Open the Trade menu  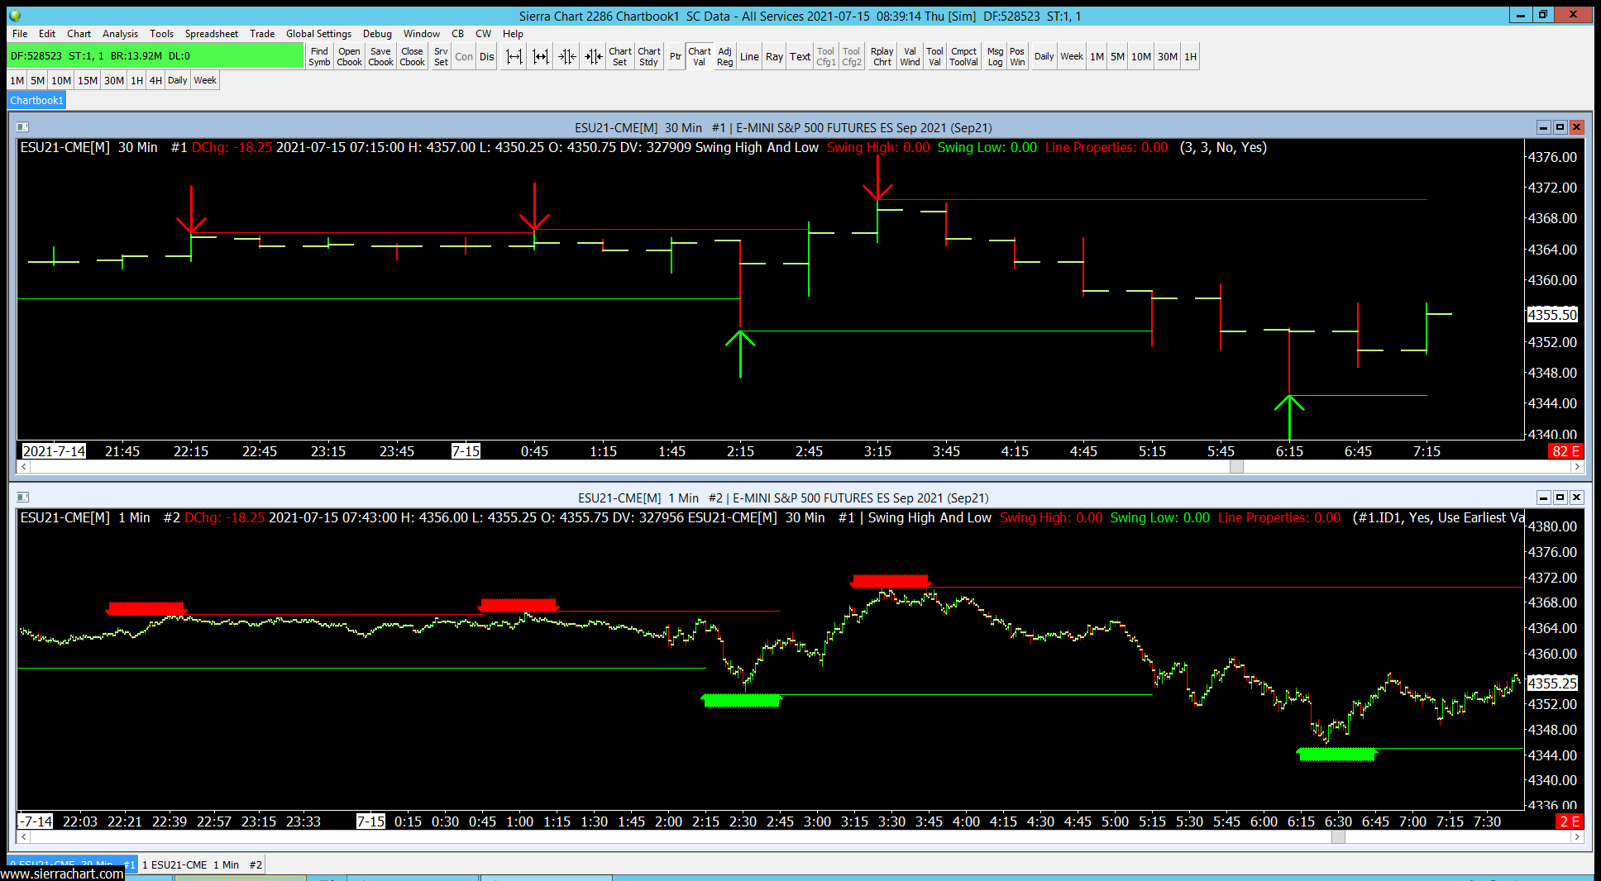pos(262,34)
